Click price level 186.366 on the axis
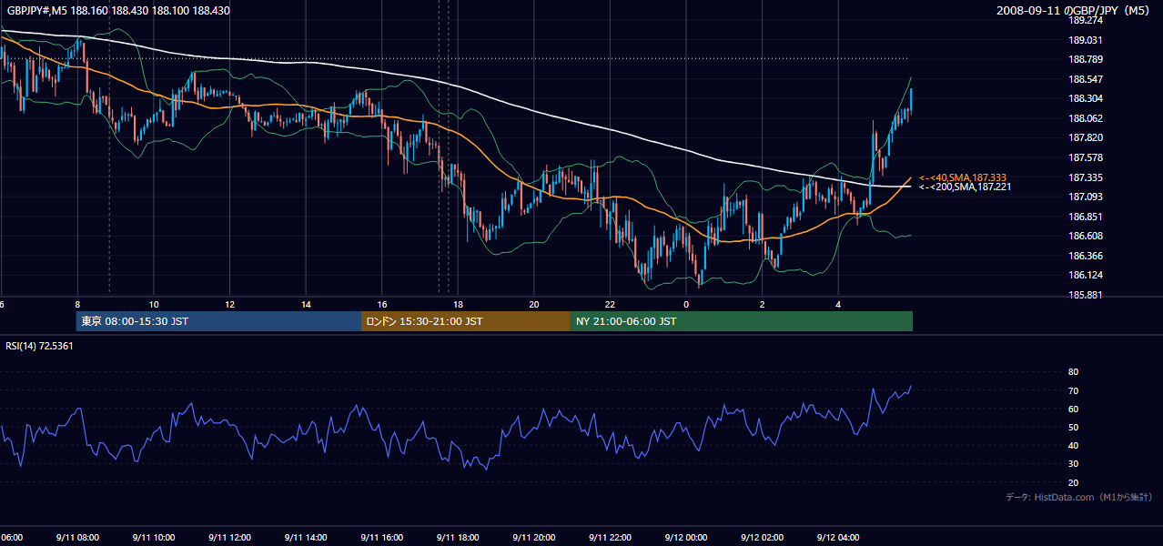Viewport: 1163px width, 546px height. [1085, 256]
